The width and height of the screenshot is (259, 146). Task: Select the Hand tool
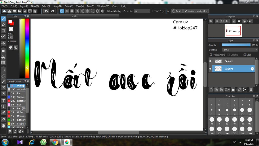[3, 126]
